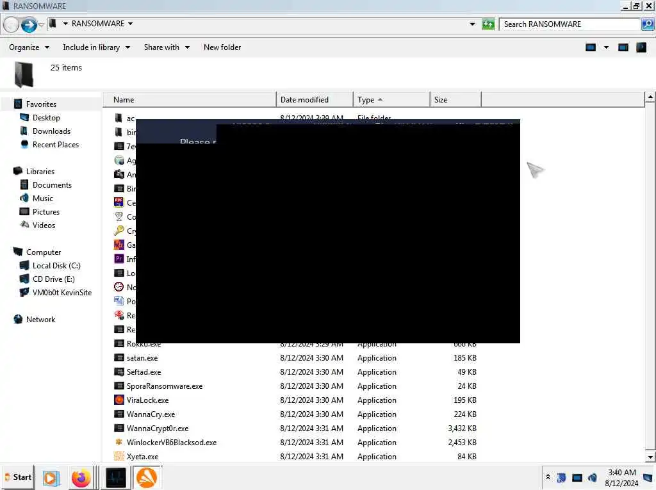Open the Pictures library
The height and width of the screenshot is (490, 656).
[46, 211]
